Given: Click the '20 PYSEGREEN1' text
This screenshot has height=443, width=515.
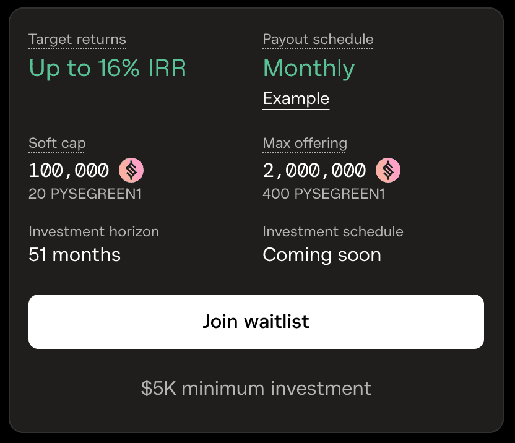Looking at the screenshot, I should (x=85, y=194).
